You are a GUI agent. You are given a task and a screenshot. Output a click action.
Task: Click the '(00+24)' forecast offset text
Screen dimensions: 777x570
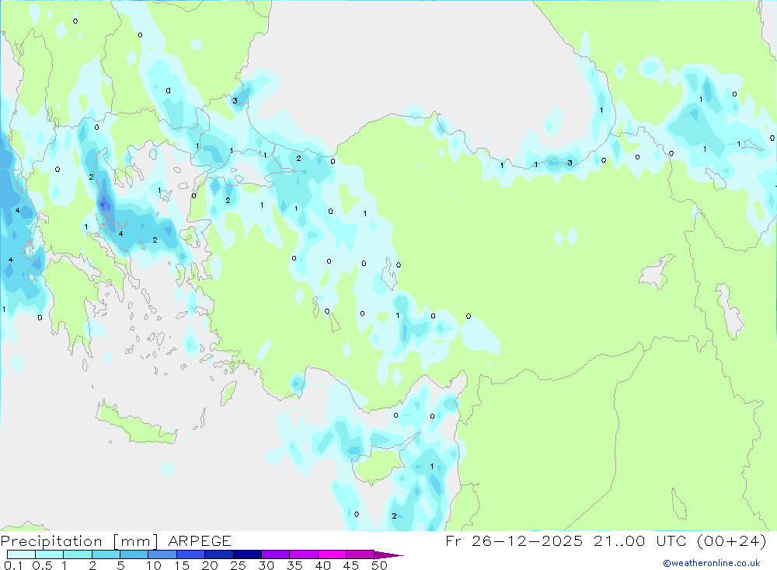(x=731, y=540)
